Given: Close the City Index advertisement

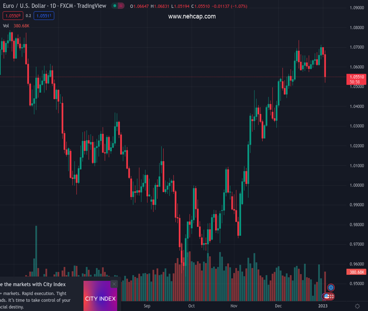Looking at the screenshot, I should click(114, 284).
